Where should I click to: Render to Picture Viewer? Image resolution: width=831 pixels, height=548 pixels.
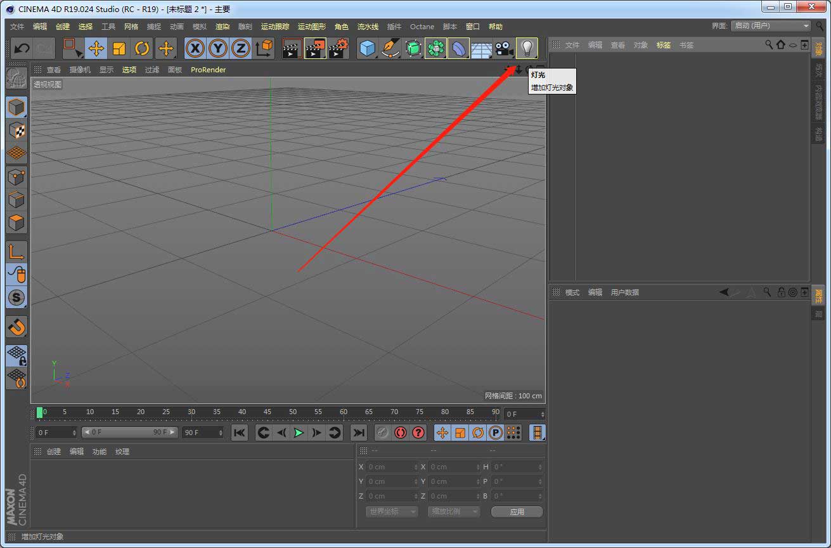(x=315, y=48)
